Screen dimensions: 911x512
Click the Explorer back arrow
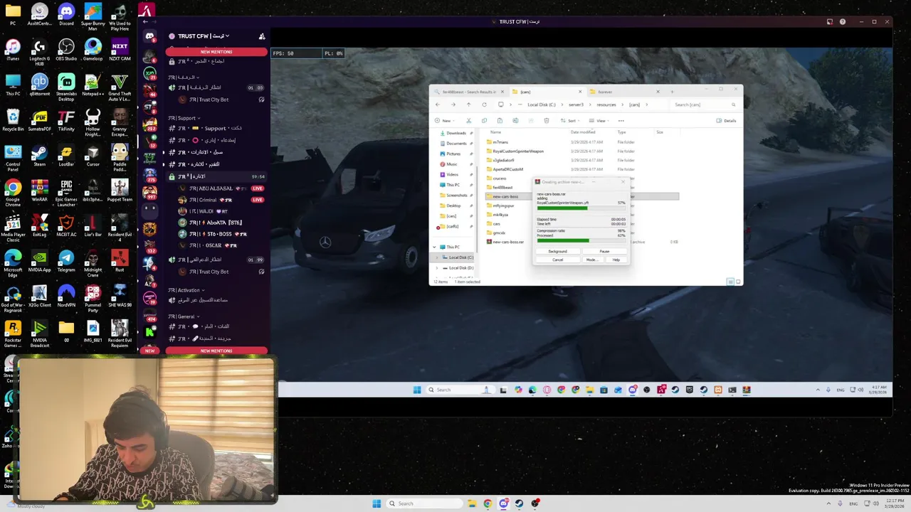pyautogui.click(x=438, y=105)
